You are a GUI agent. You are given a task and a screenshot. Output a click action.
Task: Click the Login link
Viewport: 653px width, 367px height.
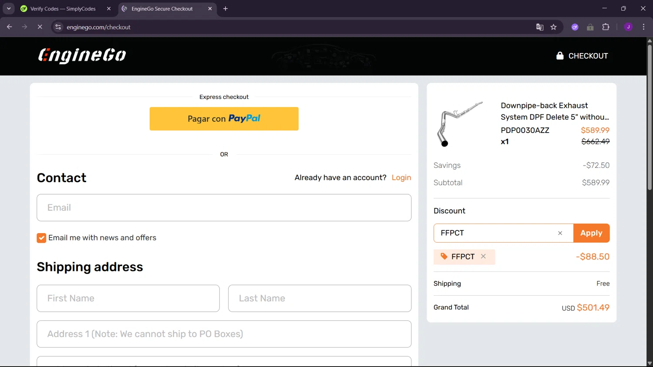401,177
